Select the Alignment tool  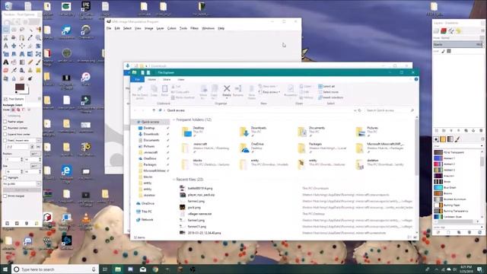(x=22, y=46)
